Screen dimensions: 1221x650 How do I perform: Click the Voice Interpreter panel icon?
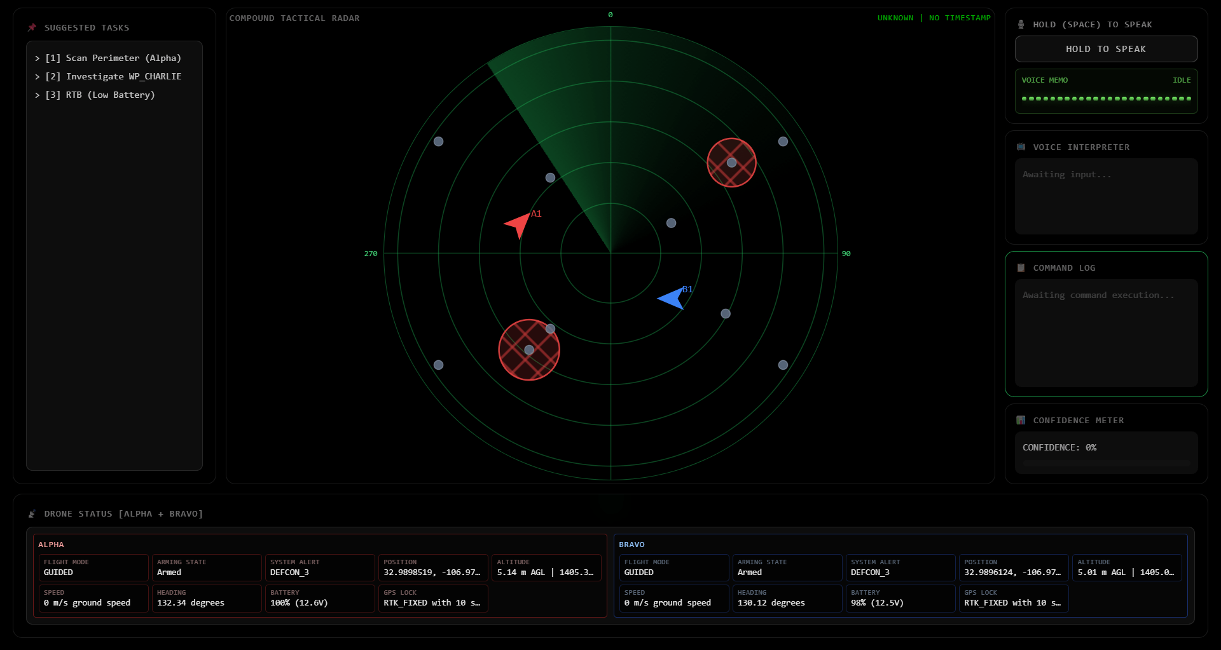click(1021, 147)
